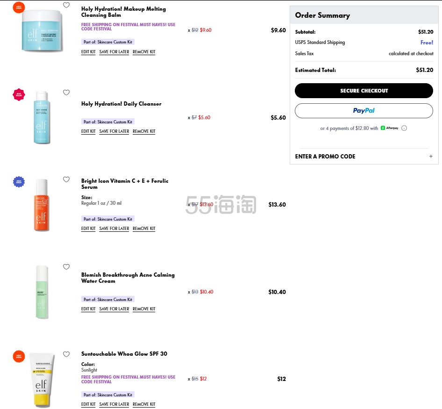This screenshot has width=442, height=409.
Task: Open the Blemish Breakthrough cream product image
Action: [41, 292]
